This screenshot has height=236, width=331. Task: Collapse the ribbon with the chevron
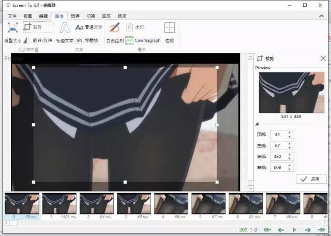tap(322, 16)
